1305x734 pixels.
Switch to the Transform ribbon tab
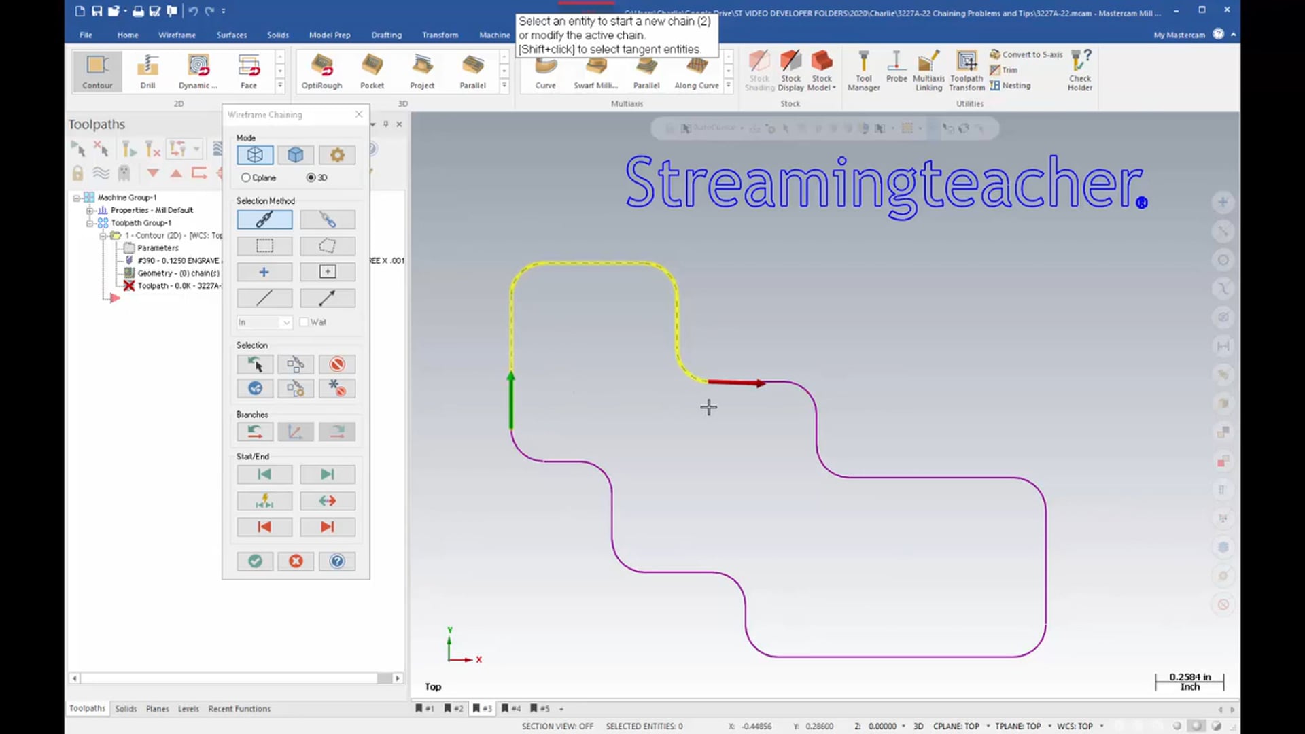(440, 35)
